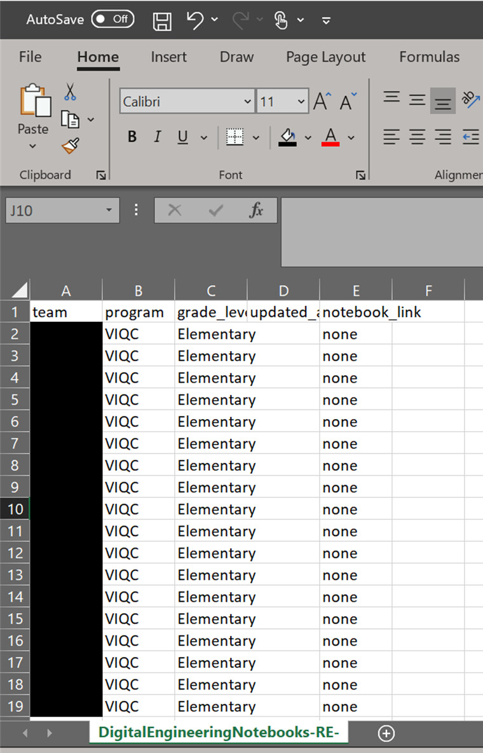This screenshot has width=483, height=753.
Task: Click the Undo arrow icon
Action: tap(195, 20)
